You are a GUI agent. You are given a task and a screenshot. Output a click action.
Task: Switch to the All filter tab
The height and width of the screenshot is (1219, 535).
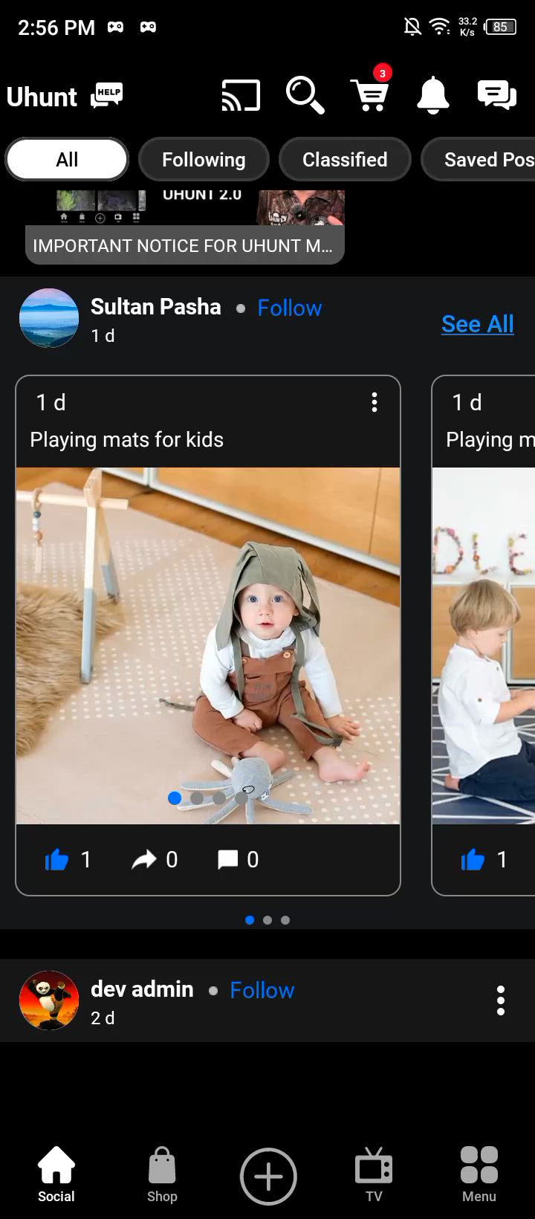[67, 160]
